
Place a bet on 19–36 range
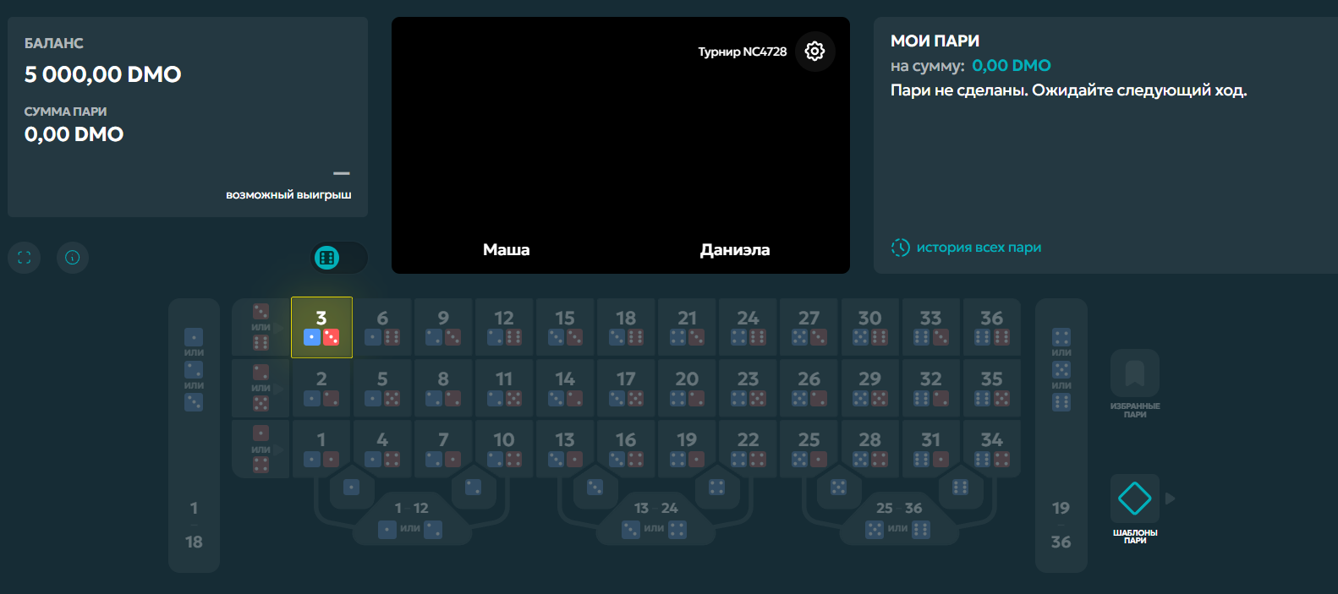click(1061, 524)
